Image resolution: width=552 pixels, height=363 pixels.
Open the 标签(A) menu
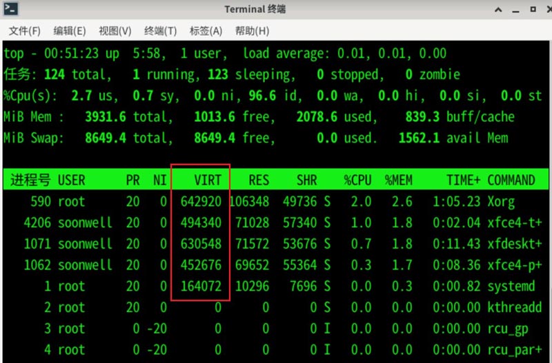[206, 31]
